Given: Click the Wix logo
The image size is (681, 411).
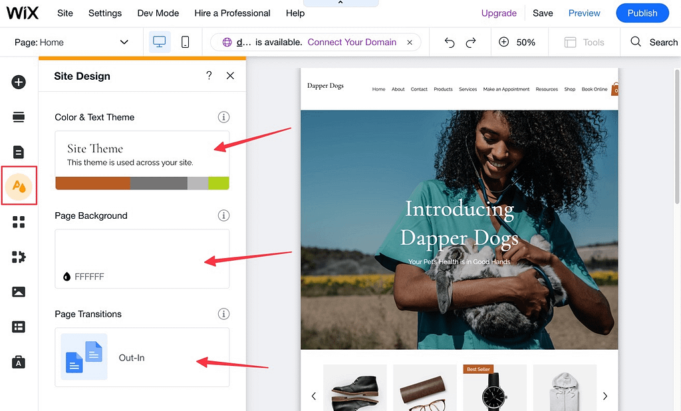Looking at the screenshot, I should (x=23, y=13).
